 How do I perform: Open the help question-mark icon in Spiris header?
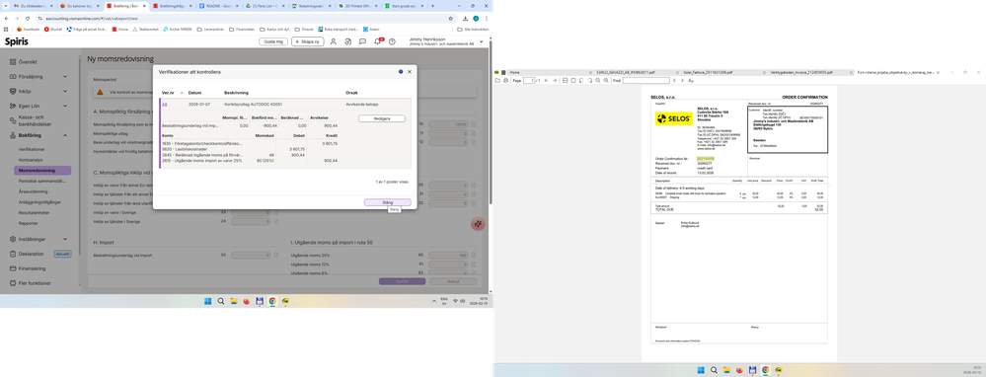[393, 41]
